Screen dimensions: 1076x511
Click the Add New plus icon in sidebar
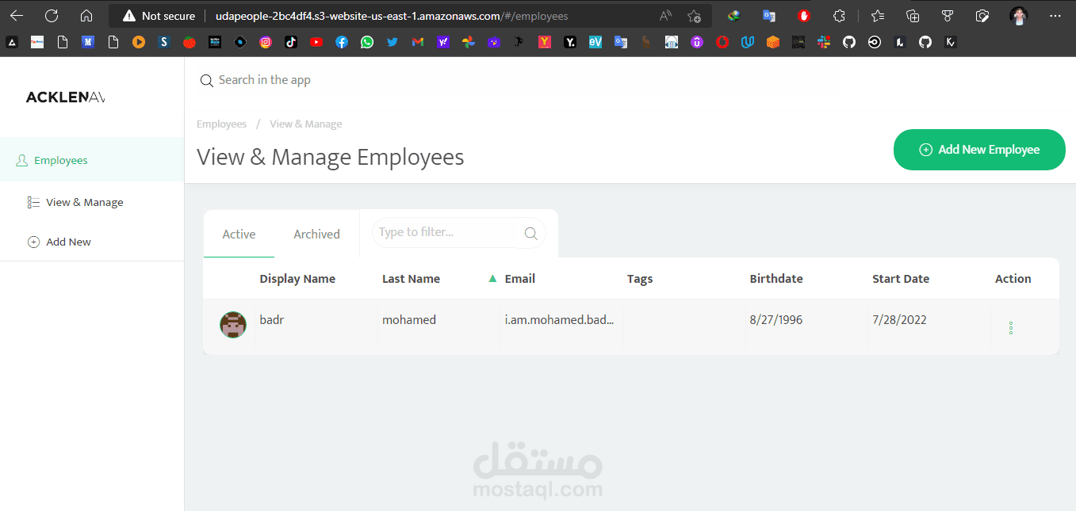[x=33, y=242]
